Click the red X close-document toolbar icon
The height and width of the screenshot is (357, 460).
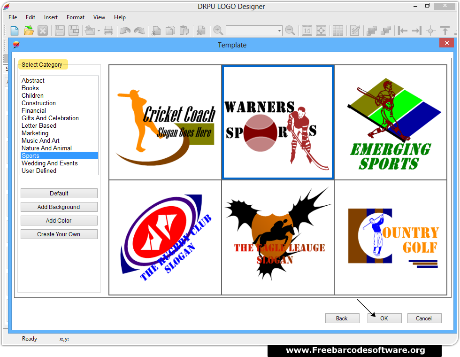click(43, 31)
